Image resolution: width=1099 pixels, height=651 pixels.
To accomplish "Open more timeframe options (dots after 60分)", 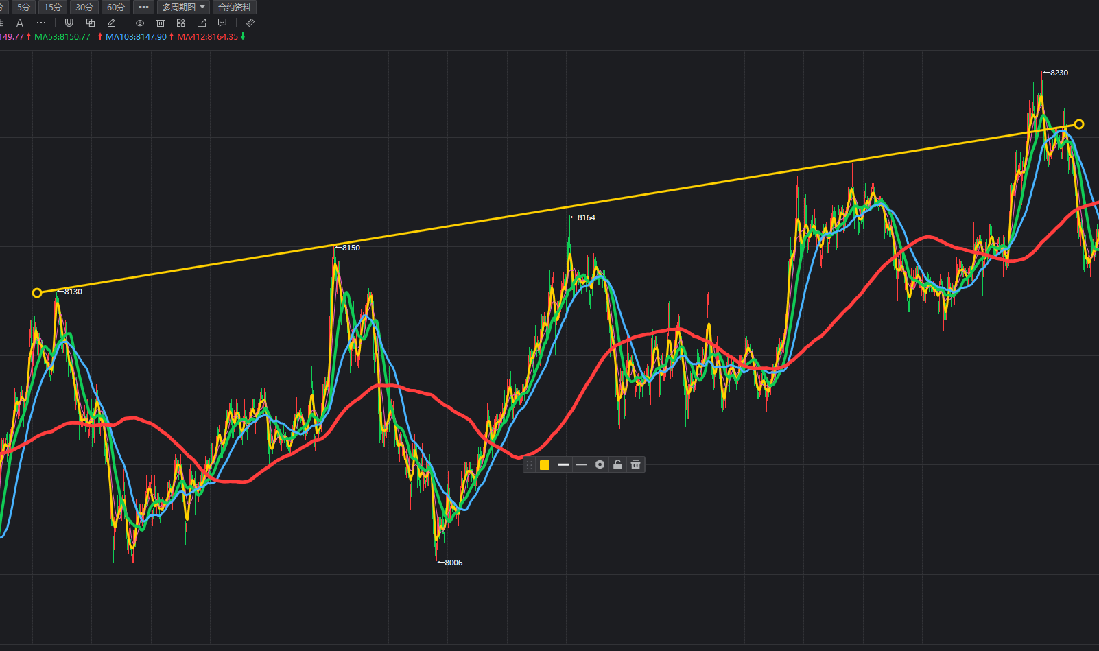I will pos(143,7).
